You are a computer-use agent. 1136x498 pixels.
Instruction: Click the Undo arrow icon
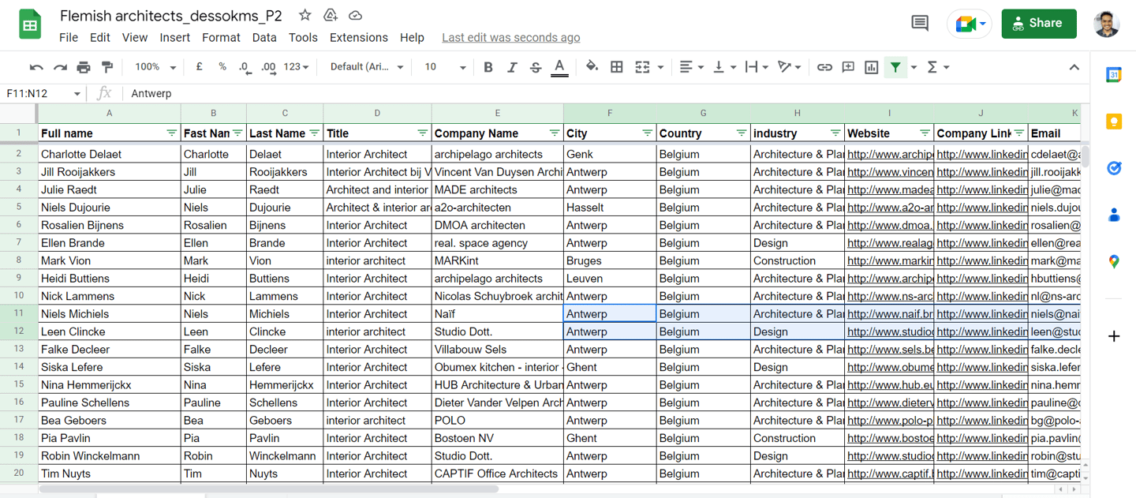[x=36, y=67]
